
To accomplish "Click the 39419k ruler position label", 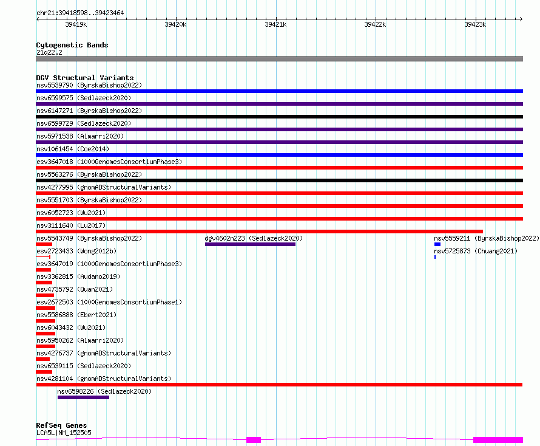I will click(76, 24).
